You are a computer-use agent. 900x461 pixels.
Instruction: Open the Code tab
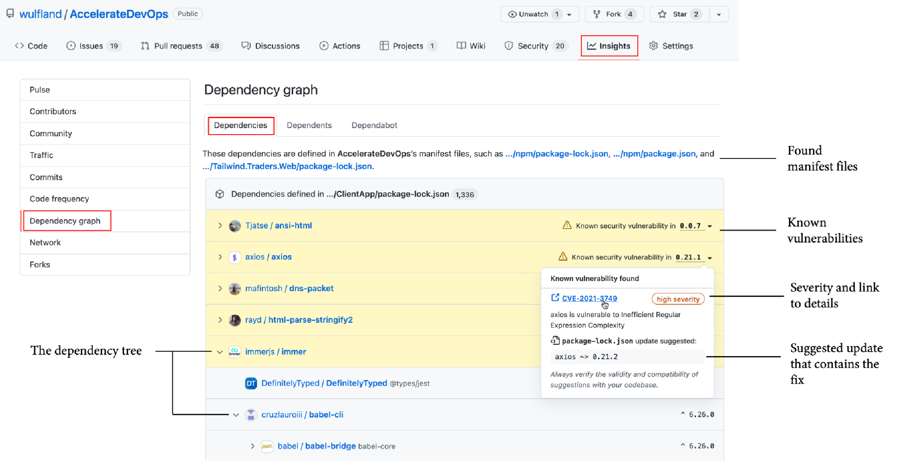pos(31,46)
